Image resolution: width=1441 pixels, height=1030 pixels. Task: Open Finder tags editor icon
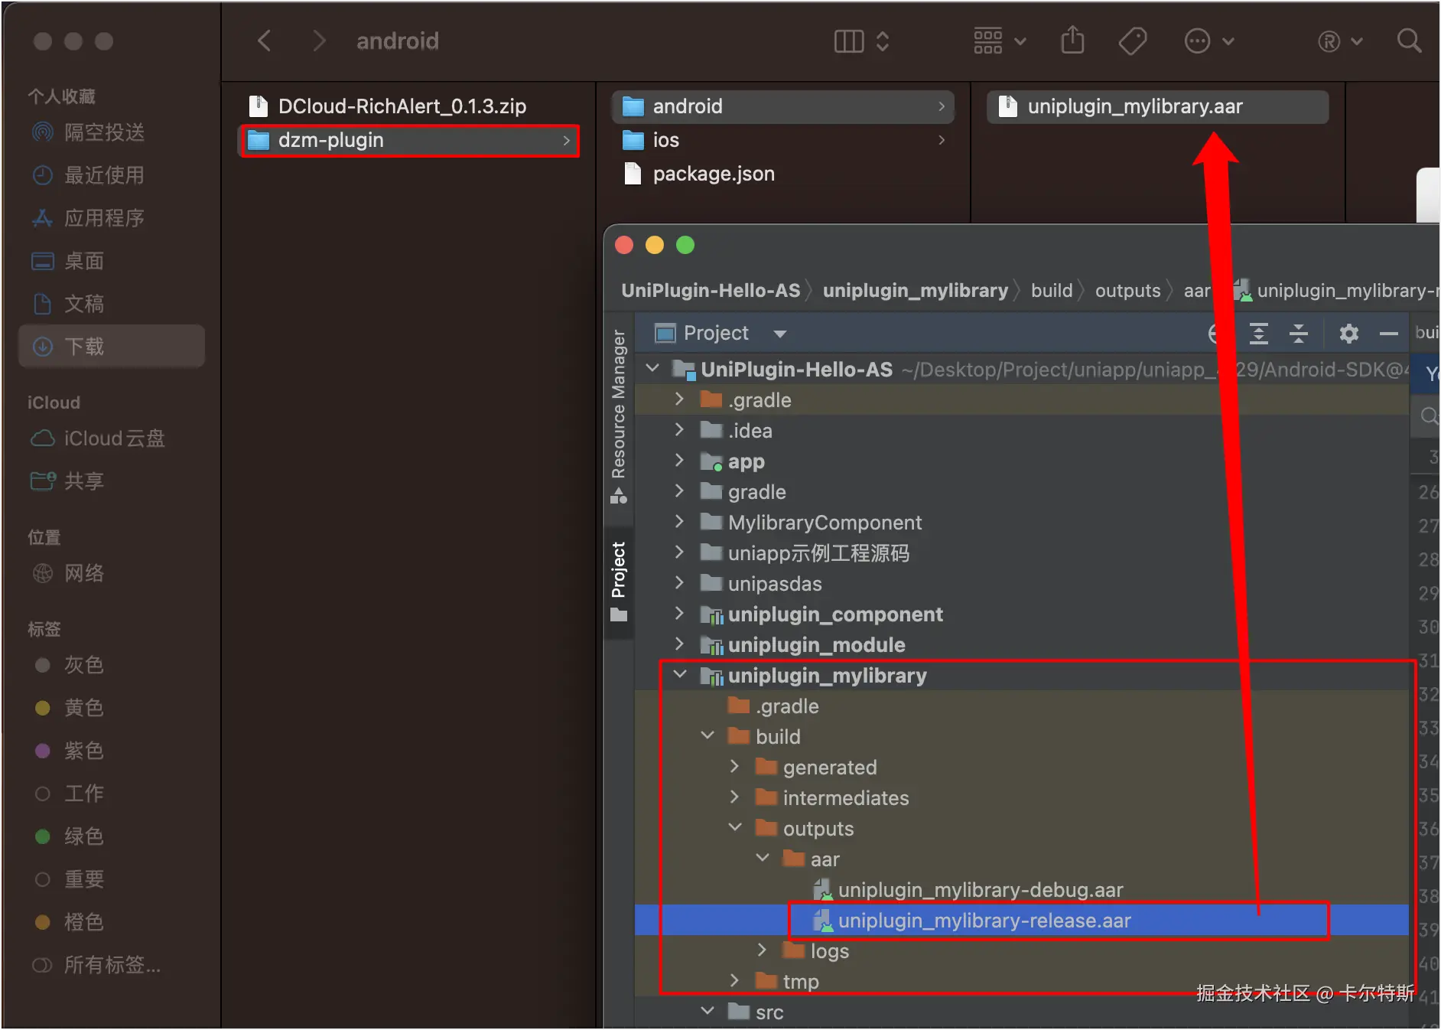pos(1132,41)
